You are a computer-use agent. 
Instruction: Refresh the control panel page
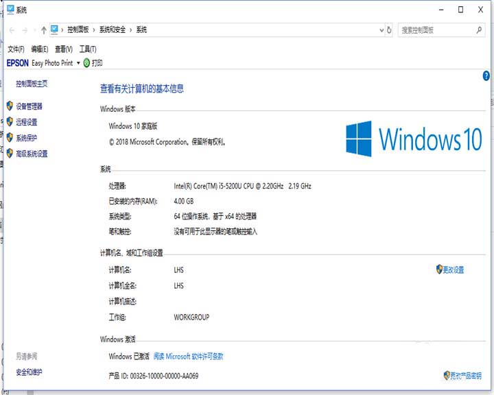pos(389,30)
